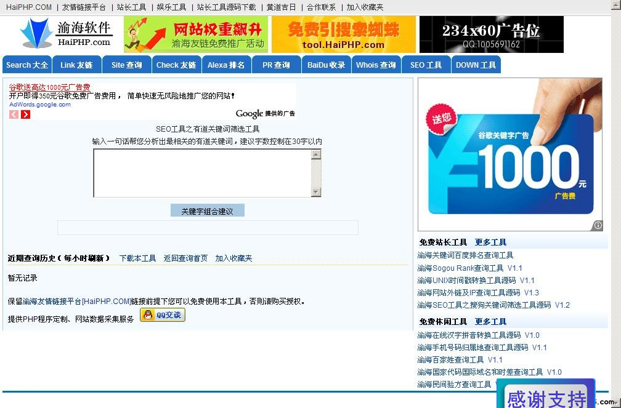Open the Link 友链 tab
This screenshot has height=408, width=621.
pos(76,65)
